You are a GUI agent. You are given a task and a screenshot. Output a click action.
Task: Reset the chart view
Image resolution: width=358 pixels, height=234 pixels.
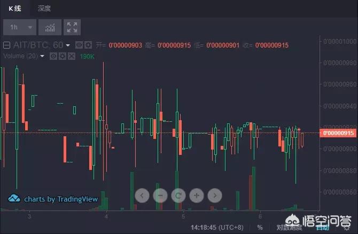178,196
